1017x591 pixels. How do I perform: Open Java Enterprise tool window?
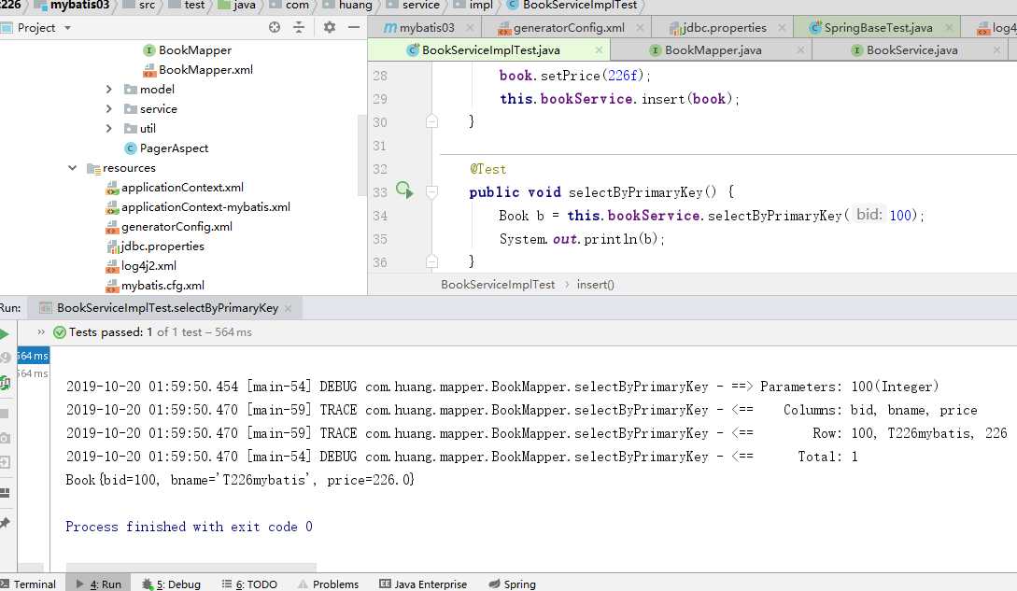(423, 584)
